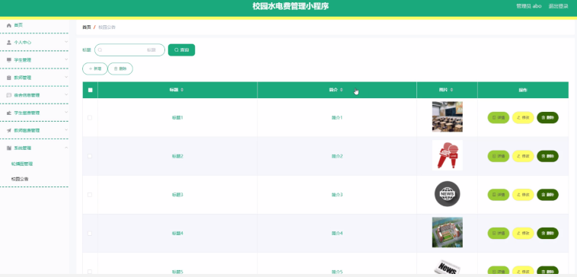The height and width of the screenshot is (277, 577).
Task: Open the red microphones thumbnail in row 标题2
Action: (447, 155)
